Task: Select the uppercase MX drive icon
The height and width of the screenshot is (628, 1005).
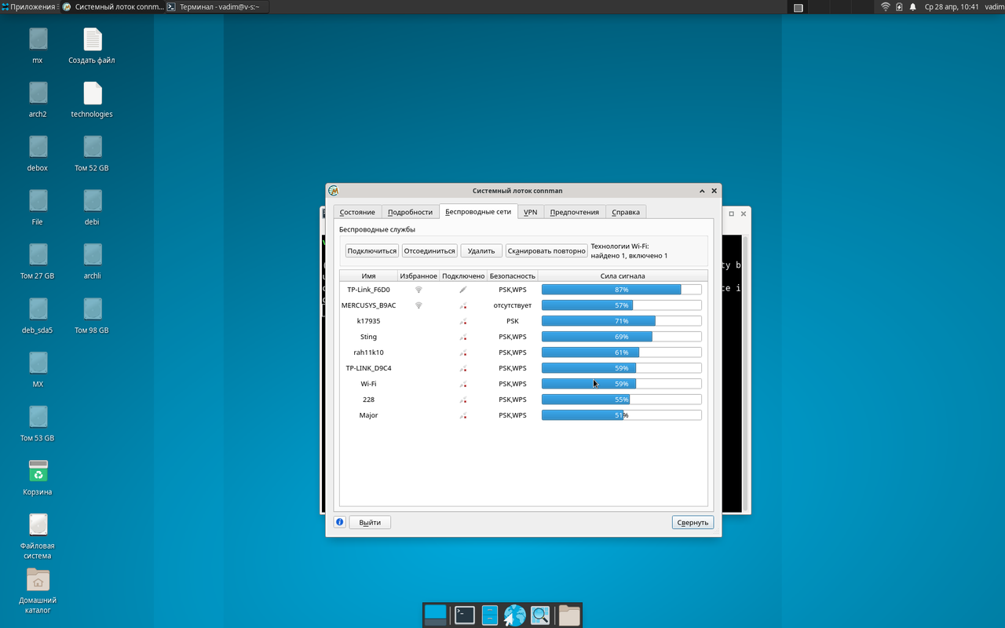Action: tap(38, 363)
